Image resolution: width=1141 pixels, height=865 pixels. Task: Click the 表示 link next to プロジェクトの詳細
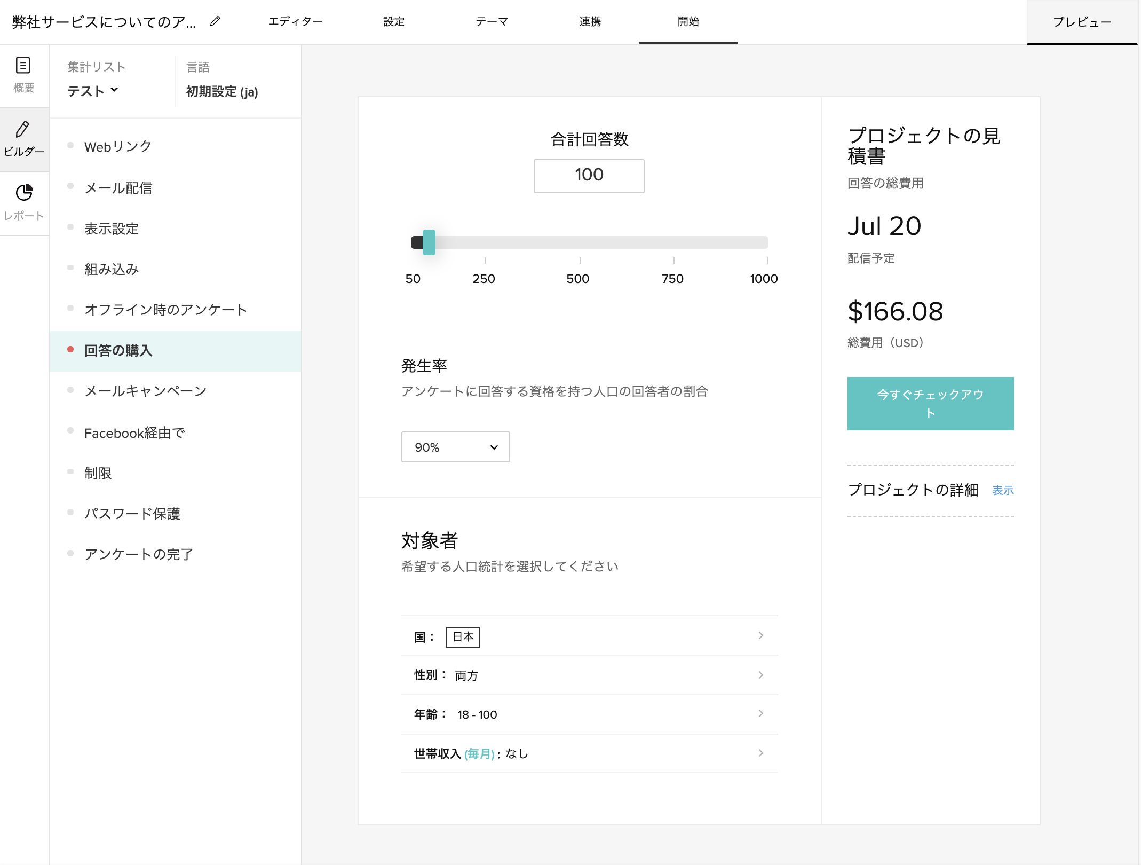(x=1002, y=490)
